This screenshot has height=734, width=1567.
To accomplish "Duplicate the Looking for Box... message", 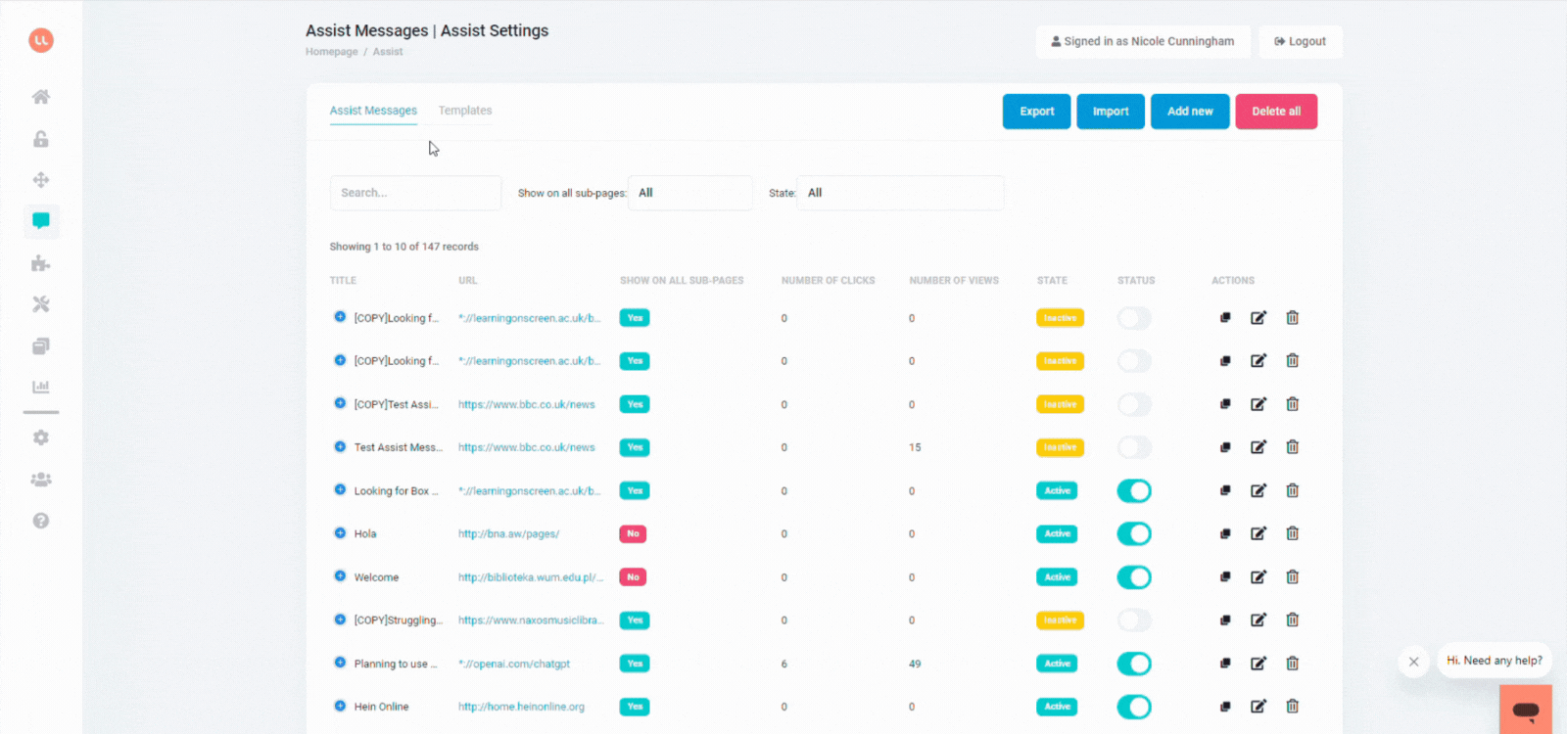I will pos(1225,490).
